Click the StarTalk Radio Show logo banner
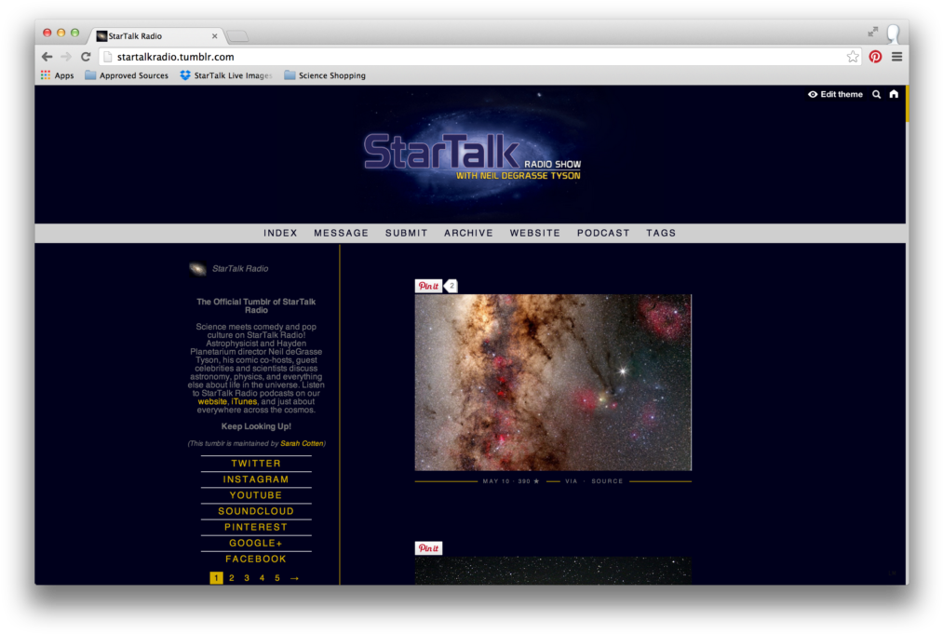 472,155
